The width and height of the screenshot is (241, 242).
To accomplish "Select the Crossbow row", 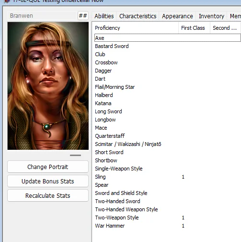I will click(x=167, y=62).
